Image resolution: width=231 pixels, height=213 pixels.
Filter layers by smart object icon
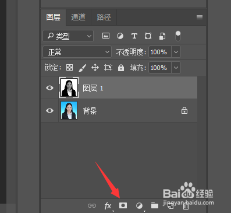tap(162, 36)
